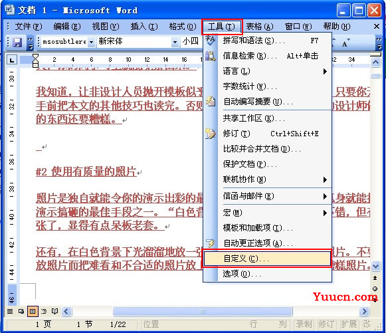Open the 格式 (Format) menu
386x333 pixels.
coord(183,27)
